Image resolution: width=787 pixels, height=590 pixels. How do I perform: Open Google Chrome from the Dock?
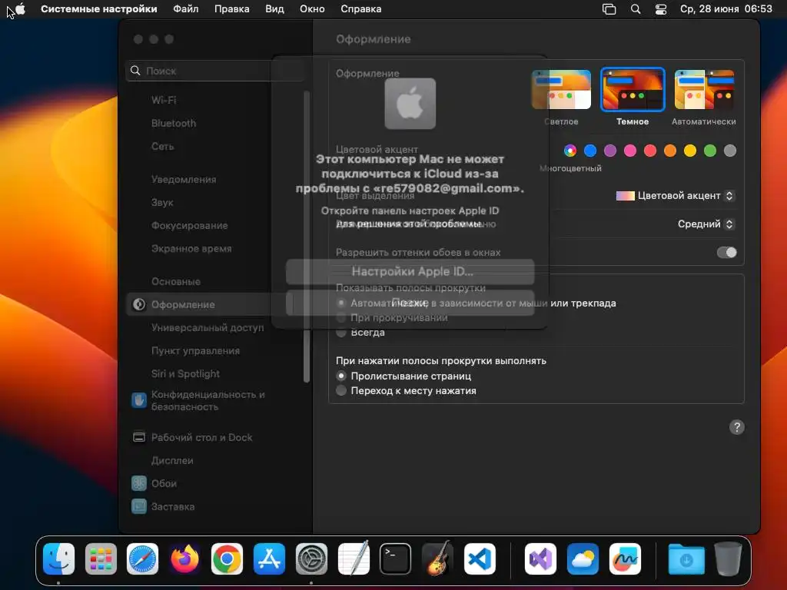click(x=227, y=559)
